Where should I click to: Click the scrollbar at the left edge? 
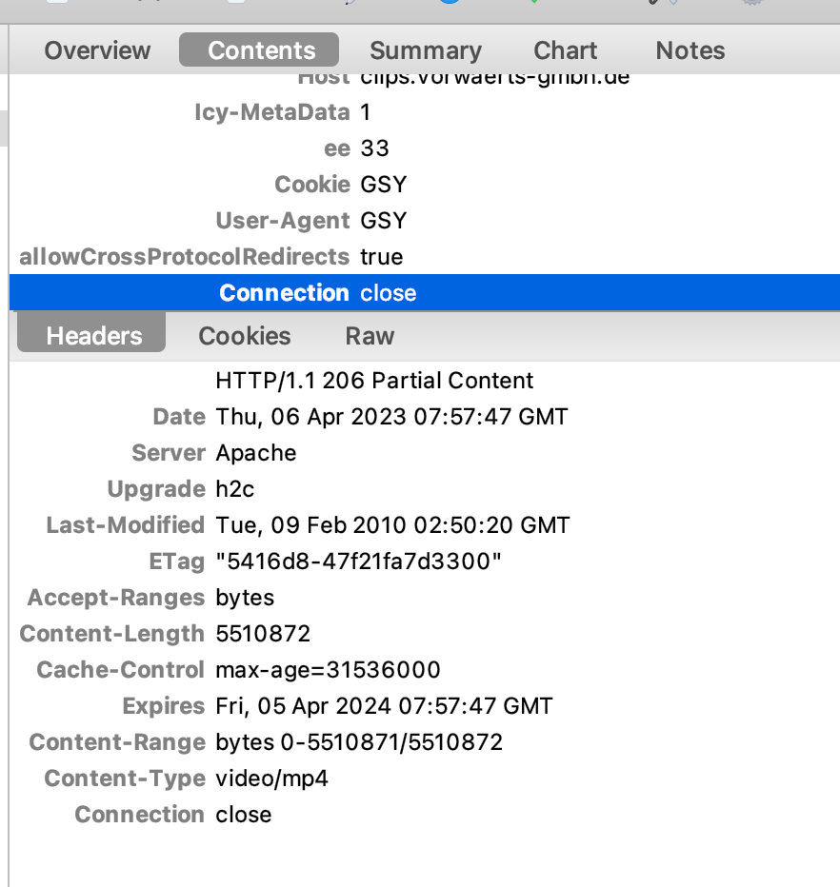[x=3, y=128]
